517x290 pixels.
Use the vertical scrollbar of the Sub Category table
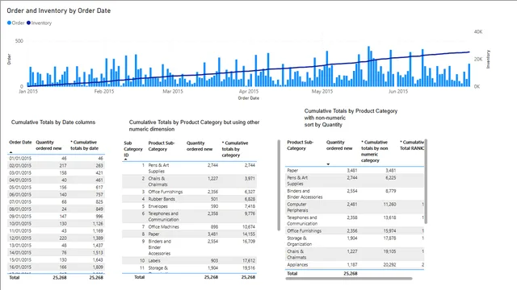coord(279,185)
